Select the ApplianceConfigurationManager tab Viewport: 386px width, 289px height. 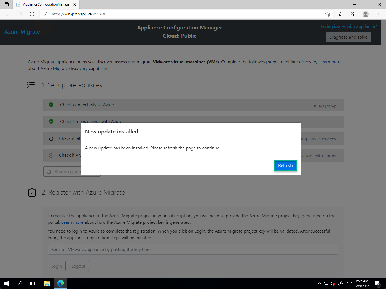pyautogui.click(x=45, y=4)
